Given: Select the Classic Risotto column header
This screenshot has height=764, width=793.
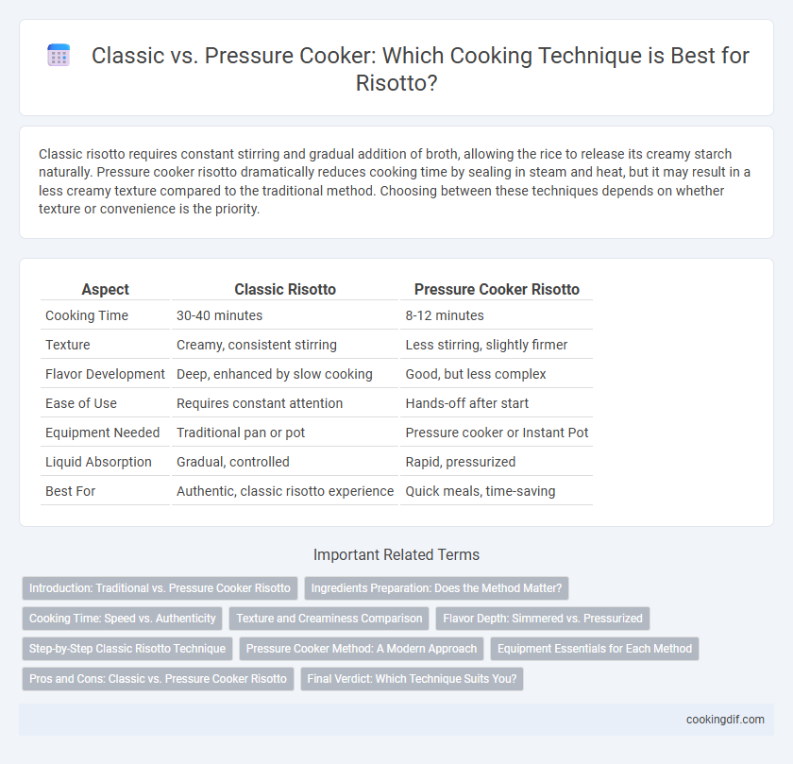Looking at the screenshot, I should (x=285, y=289).
